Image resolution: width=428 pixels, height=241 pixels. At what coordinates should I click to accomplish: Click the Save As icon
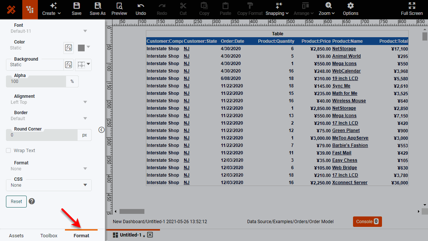(98, 9)
